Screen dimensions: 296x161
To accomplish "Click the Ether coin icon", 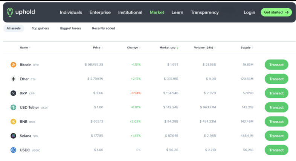I will pyautogui.click(x=13, y=79).
